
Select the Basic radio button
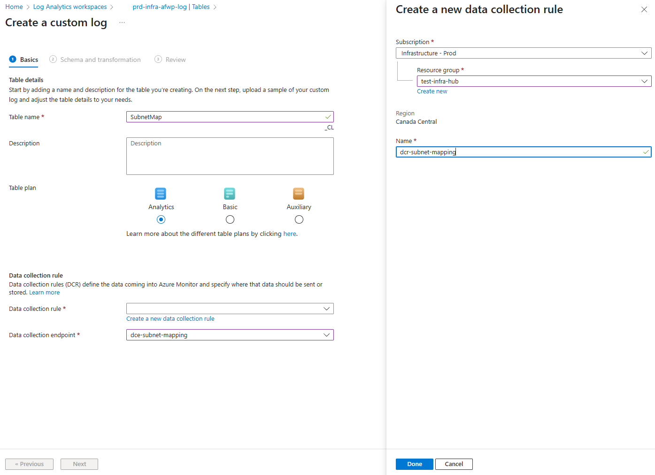point(230,219)
